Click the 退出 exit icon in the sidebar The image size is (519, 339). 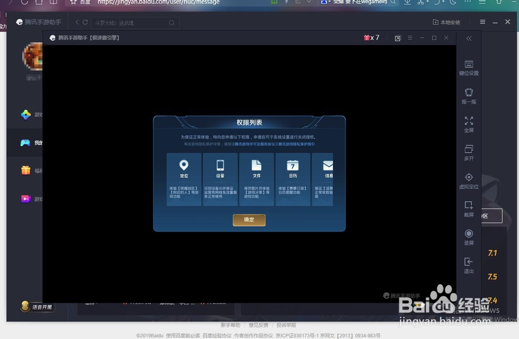469,265
